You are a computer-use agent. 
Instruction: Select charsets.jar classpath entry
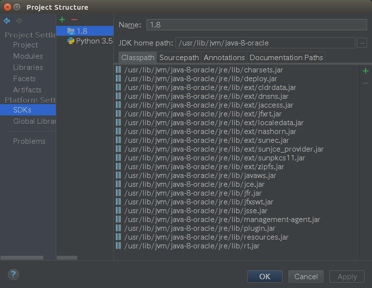(x=203, y=70)
